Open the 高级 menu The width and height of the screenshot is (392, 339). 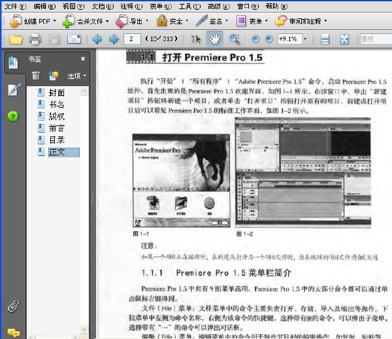point(219,7)
